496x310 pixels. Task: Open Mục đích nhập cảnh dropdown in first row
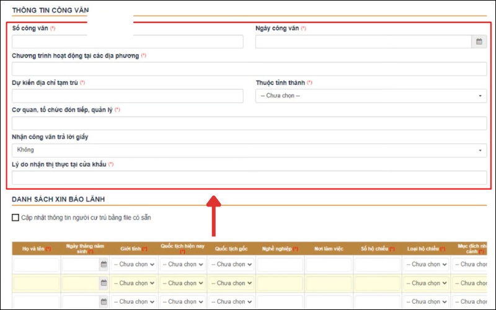(x=474, y=265)
